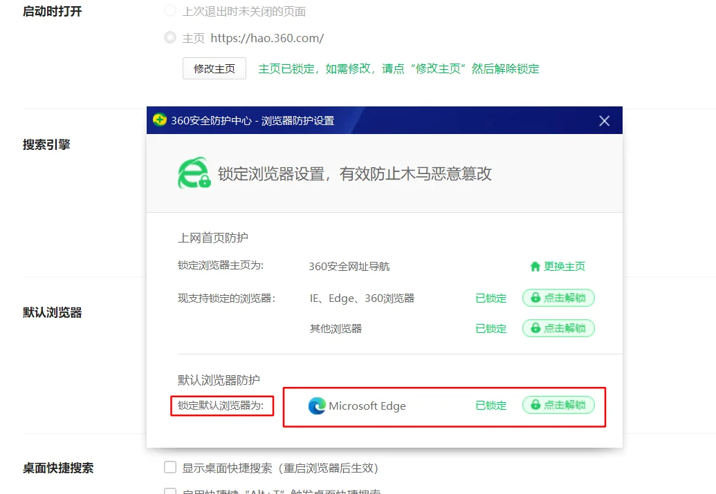Unlock default browser Microsoft Edge via 点击解锁
Screen dimensions: 716x494
point(558,405)
